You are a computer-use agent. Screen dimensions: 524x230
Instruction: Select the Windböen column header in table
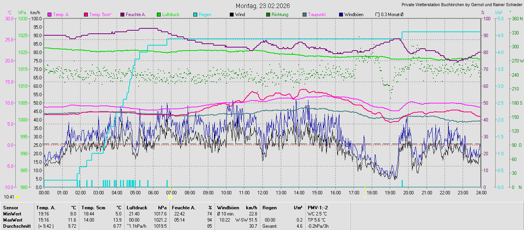228,208
